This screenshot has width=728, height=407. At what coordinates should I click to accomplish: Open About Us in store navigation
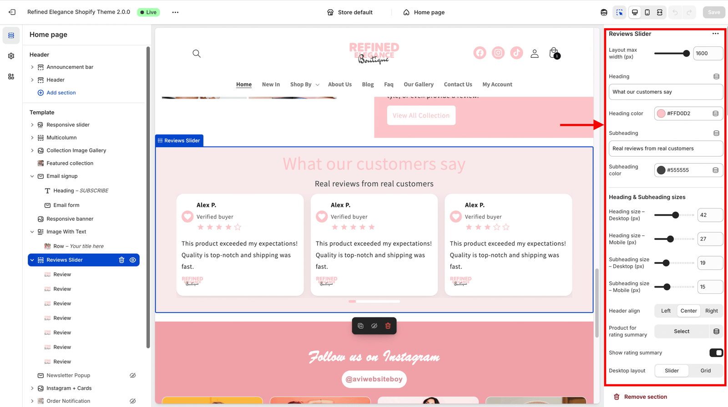tap(339, 84)
